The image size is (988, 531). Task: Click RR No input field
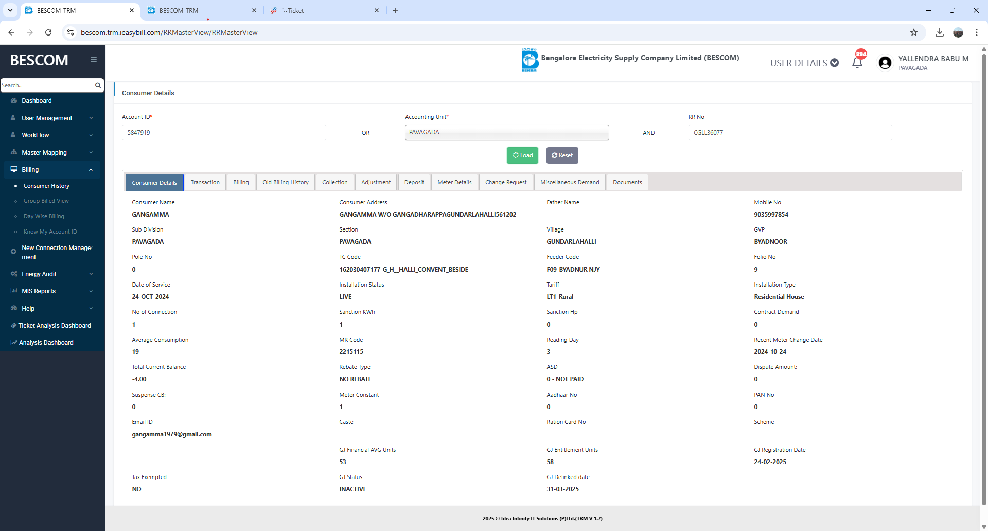tap(790, 132)
